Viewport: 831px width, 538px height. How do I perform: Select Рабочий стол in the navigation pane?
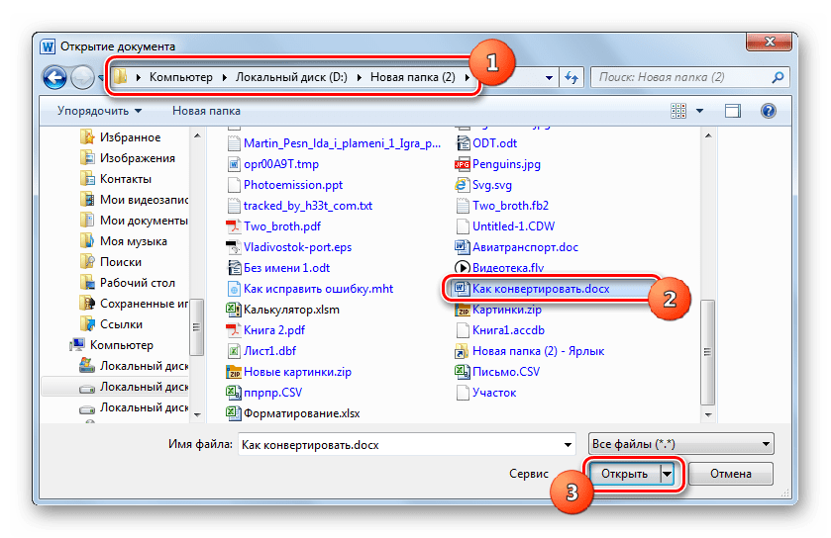point(138,283)
